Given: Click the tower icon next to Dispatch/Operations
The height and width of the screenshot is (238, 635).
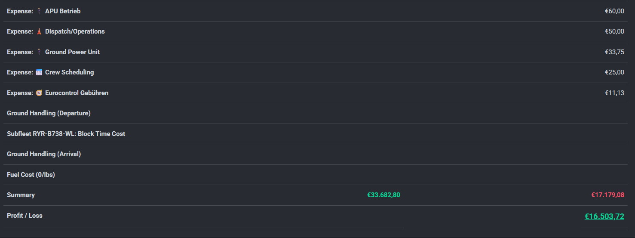Looking at the screenshot, I should coord(39,31).
